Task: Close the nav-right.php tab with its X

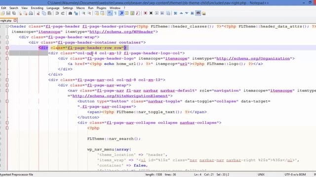Action: (15, 21)
